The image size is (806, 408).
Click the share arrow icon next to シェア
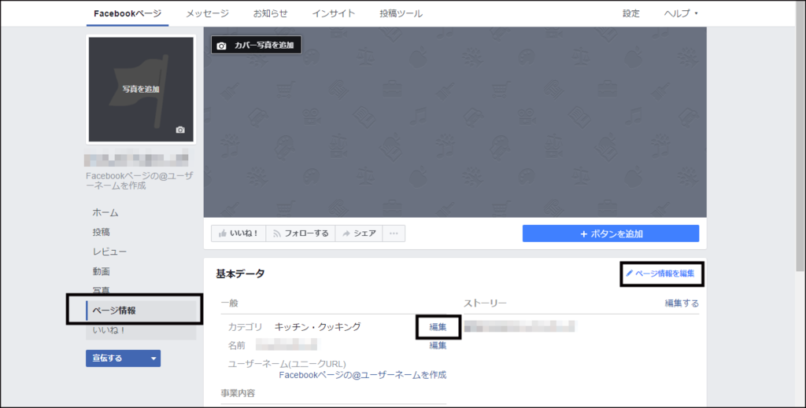[346, 233]
